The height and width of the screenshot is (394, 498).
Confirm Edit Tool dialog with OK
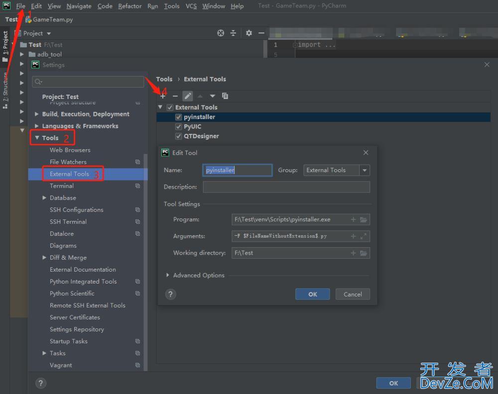tap(313, 295)
